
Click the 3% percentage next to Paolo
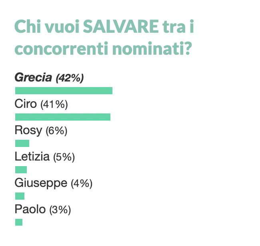[x=60, y=210]
